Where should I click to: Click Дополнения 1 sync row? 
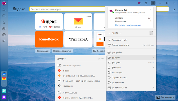133,21
